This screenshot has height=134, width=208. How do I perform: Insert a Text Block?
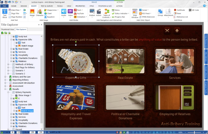[5, 13]
